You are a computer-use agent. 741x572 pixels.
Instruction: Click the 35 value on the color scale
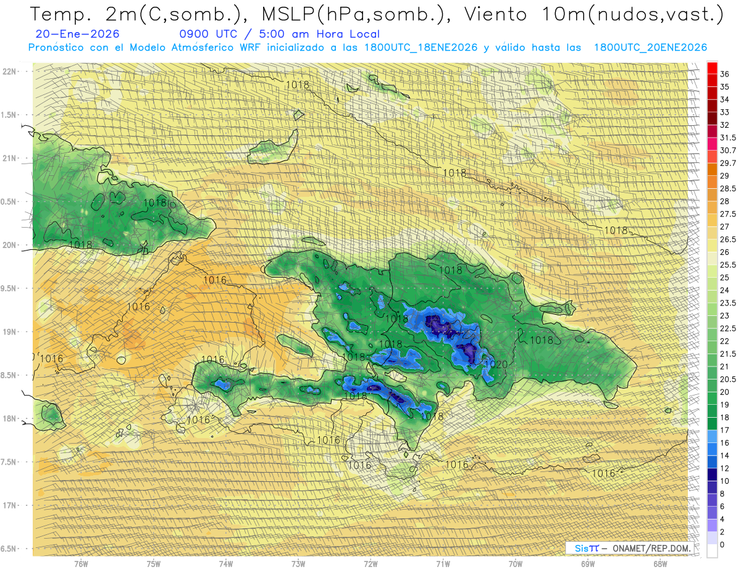tap(725, 87)
